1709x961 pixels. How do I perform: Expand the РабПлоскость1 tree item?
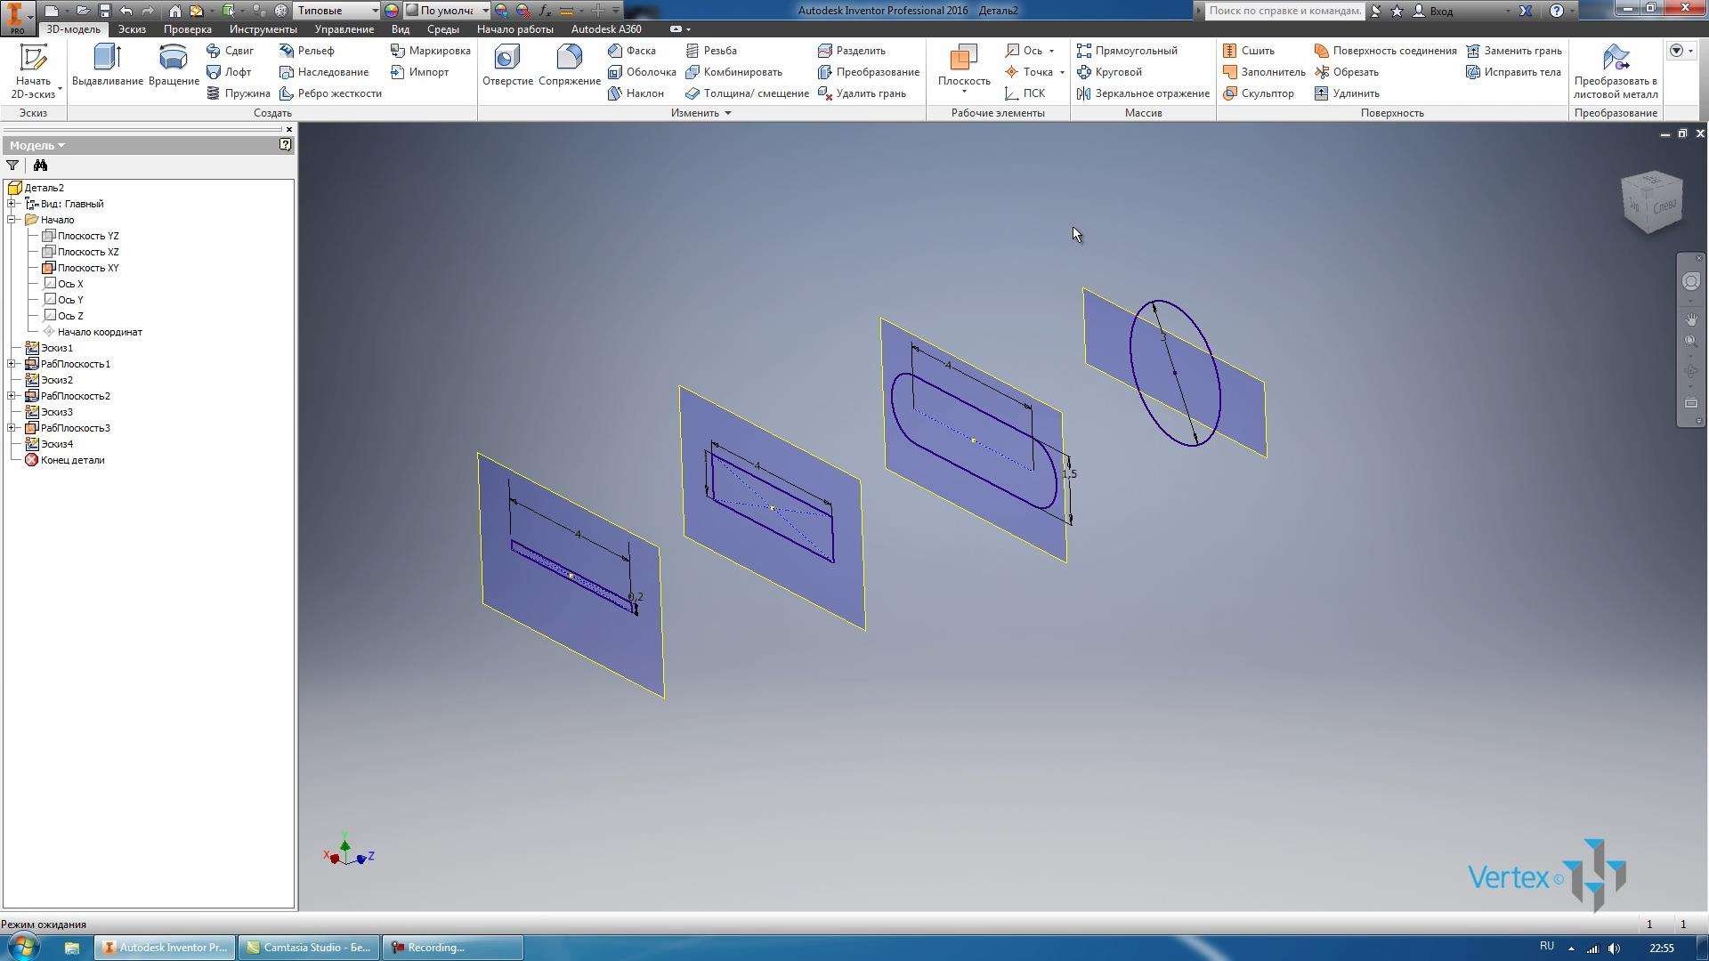(x=10, y=364)
